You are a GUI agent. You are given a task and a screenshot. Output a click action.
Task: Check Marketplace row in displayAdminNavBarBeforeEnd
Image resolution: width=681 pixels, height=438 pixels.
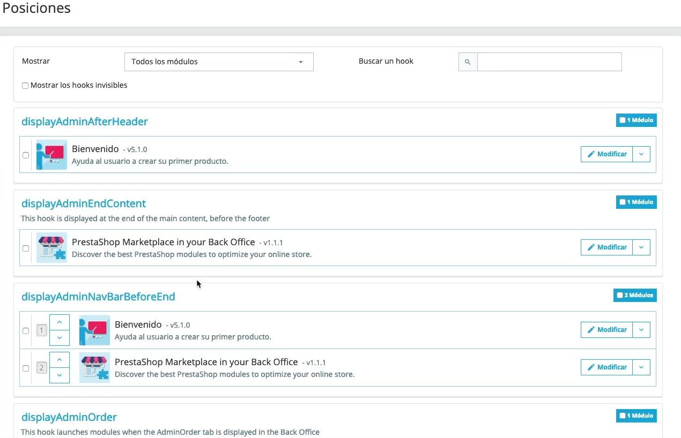tap(26, 368)
